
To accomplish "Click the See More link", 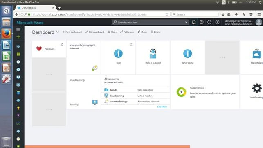I will (x=162, y=107).
